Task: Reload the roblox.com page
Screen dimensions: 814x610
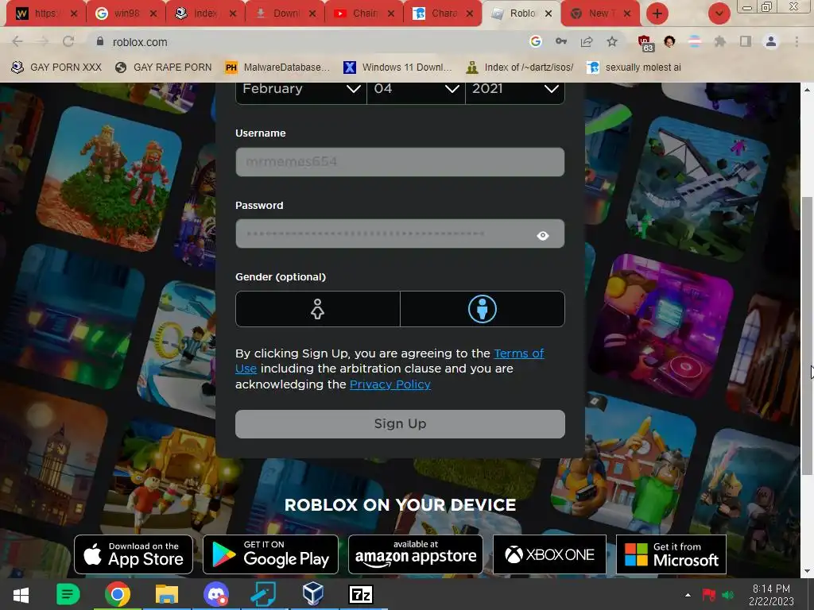Action: (x=68, y=41)
